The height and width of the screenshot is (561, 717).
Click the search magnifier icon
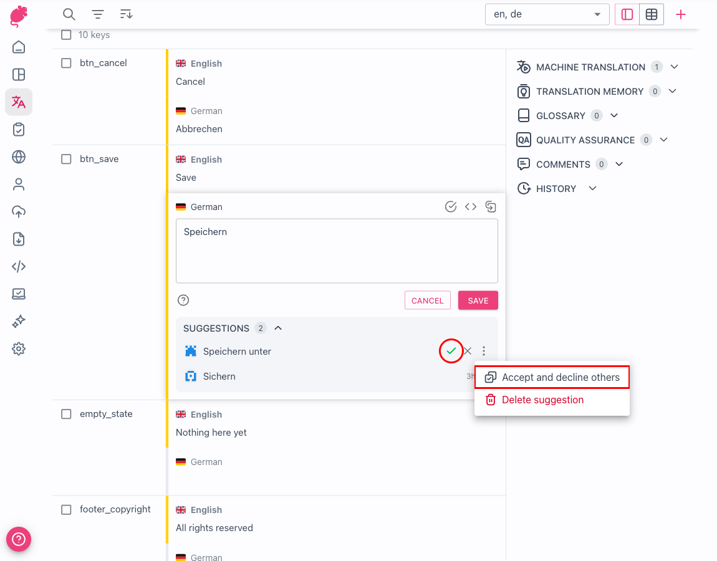pyautogui.click(x=69, y=14)
